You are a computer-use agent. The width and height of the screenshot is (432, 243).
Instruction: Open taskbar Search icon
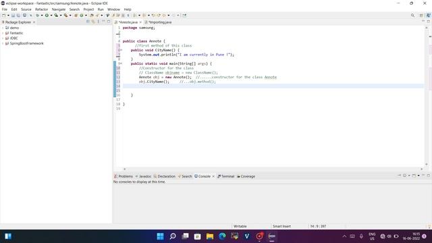pyautogui.click(x=173, y=236)
